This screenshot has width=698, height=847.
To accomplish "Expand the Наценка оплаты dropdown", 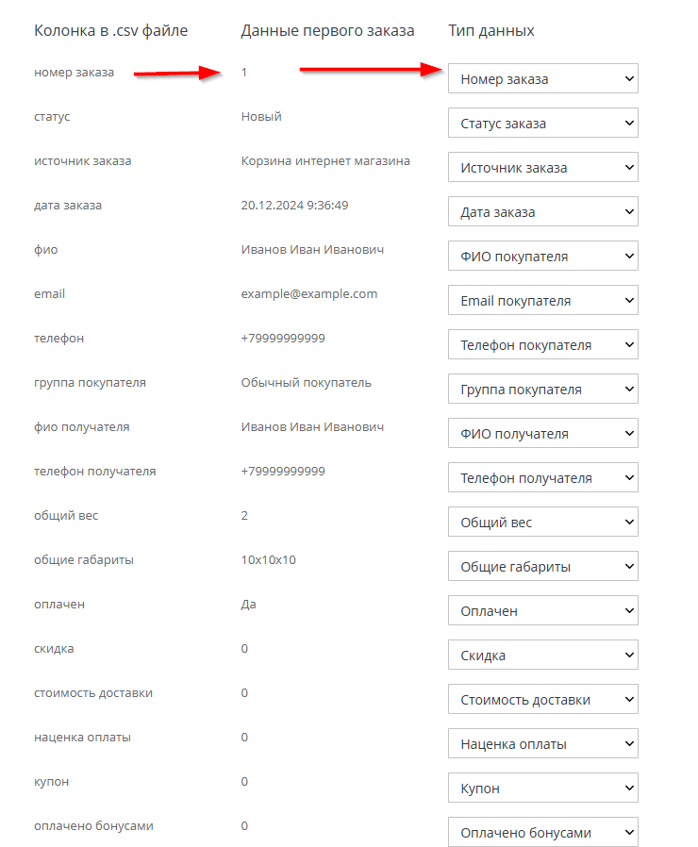I will (x=542, y=744).
